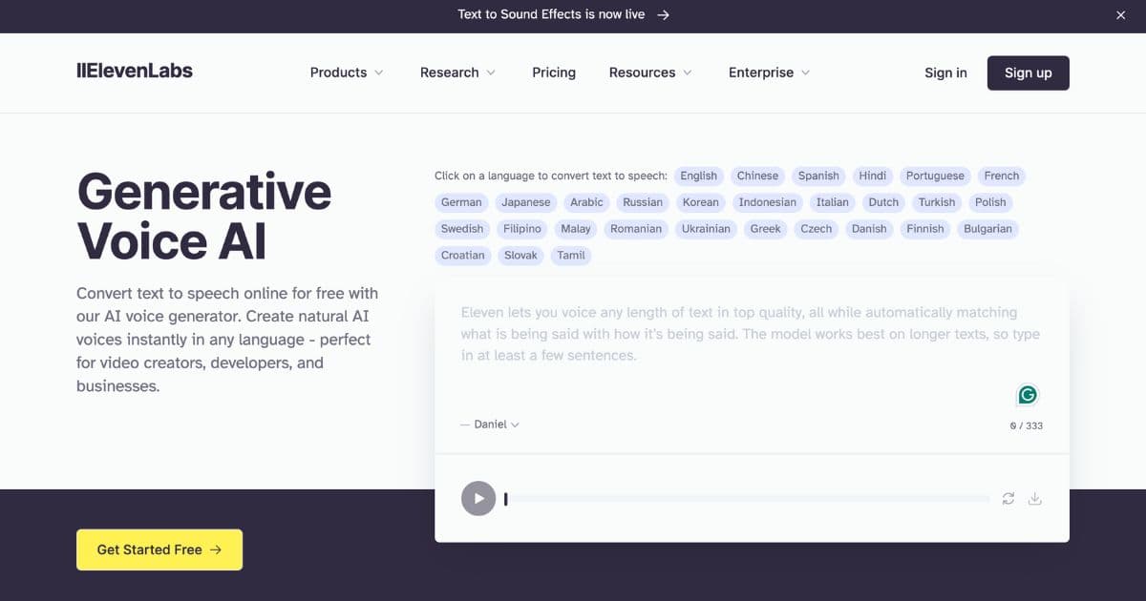This screenshot has width=1146, height=601.
Task: Open the Text to Sound Effects announcement arrow
Action: (x=664, y=15)
